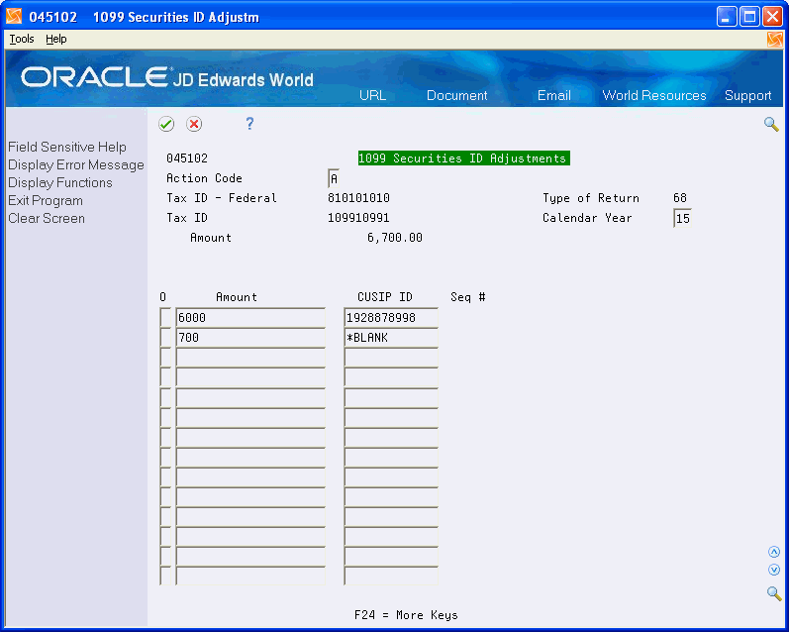The width and height of the screenshot is (789, 632).
Task: Click the magnifier icon below the scroll arrows
Action: [774, 593]
